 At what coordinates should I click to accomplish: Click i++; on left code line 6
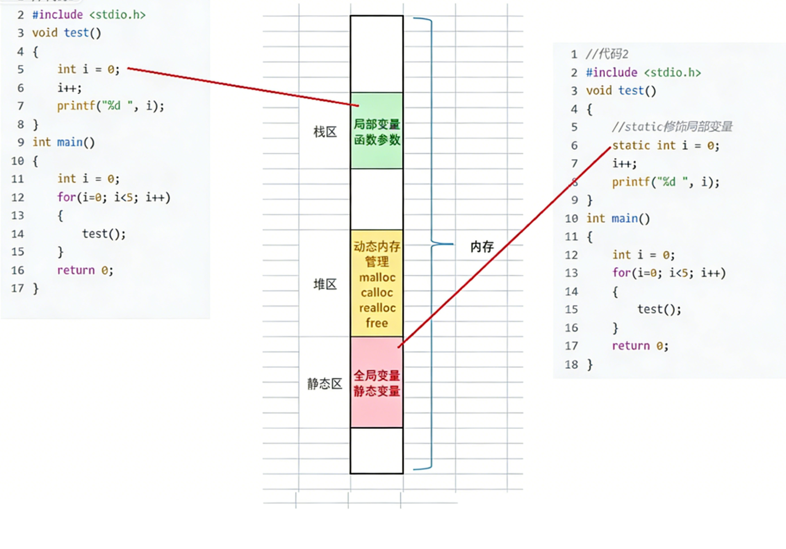(x=69, y=87)
